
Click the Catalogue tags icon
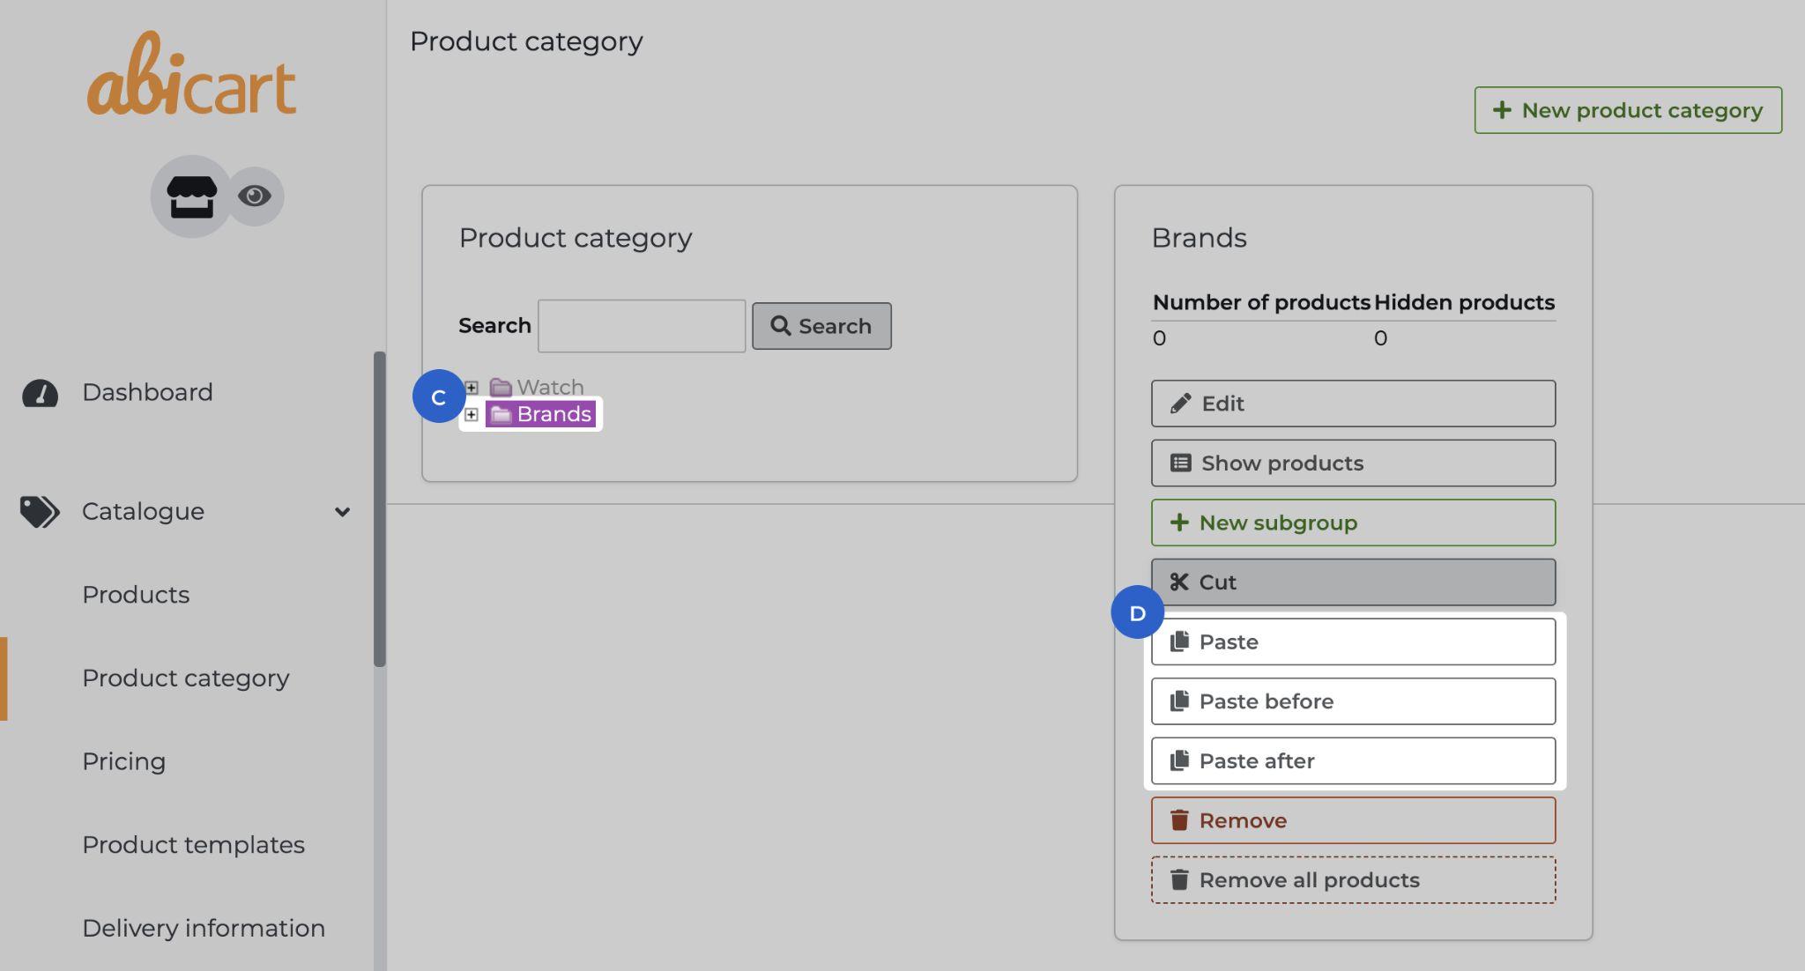[x=40, y=512]
